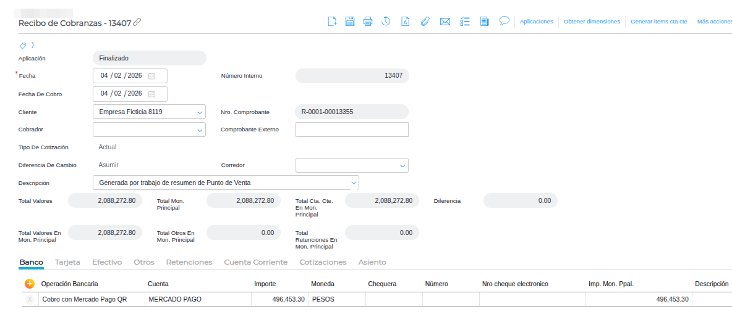Expand the Descripción dropdown
The image size is (732, 317).
(x=354, y=183)
